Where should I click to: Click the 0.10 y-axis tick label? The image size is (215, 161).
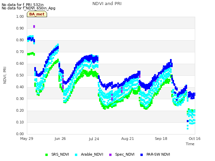[20, 122]
